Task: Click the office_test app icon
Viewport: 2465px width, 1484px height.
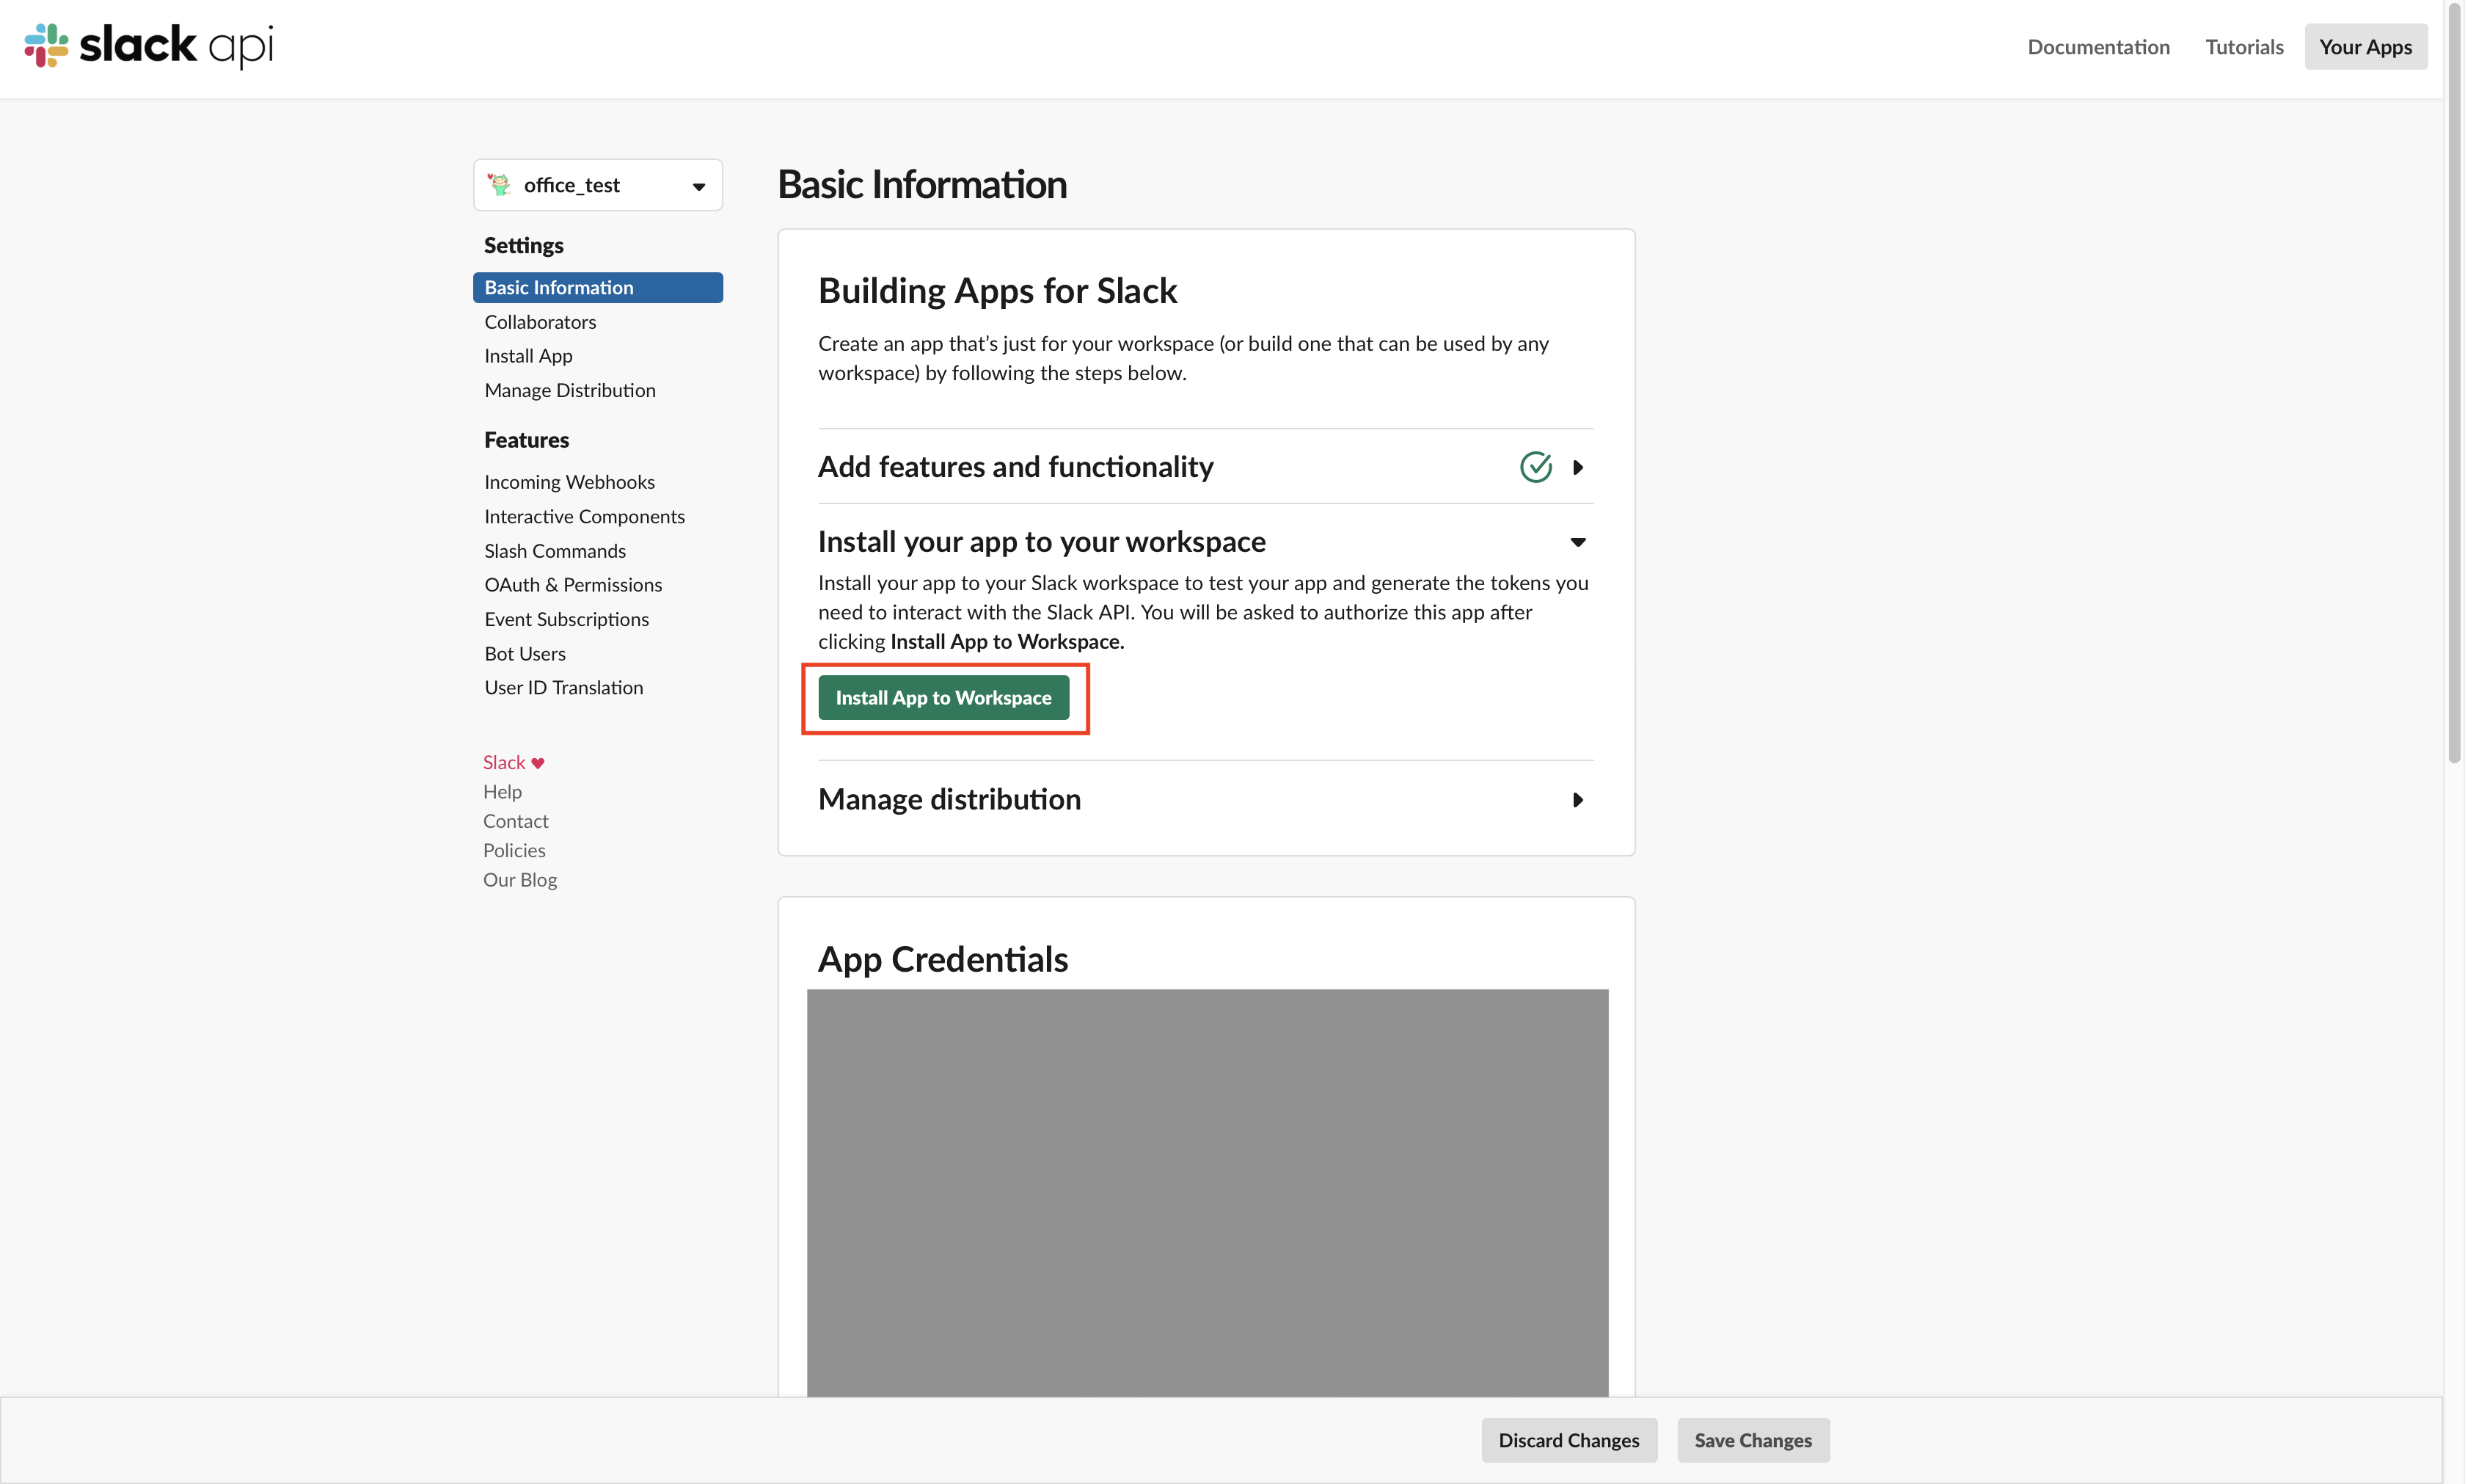Action: [x=499, y=184]
